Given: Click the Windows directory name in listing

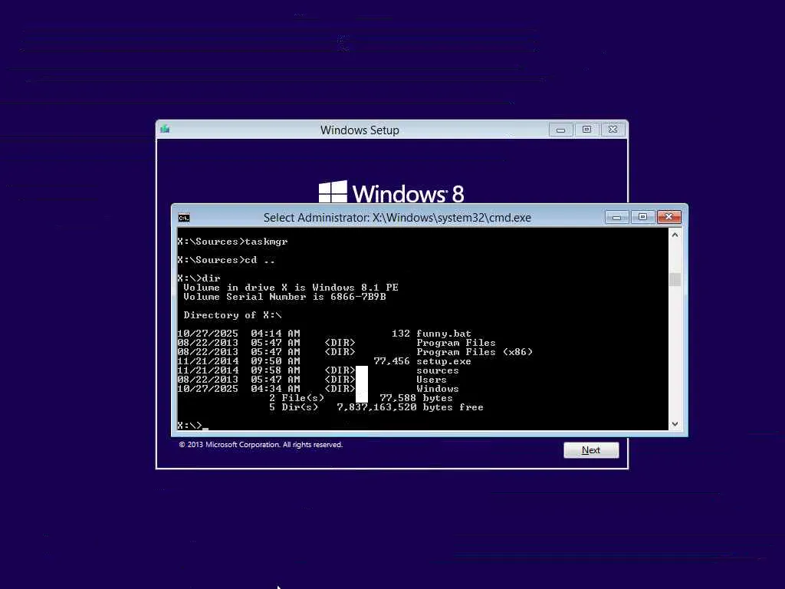Looking at the screenshot, I should click(438, 389).
